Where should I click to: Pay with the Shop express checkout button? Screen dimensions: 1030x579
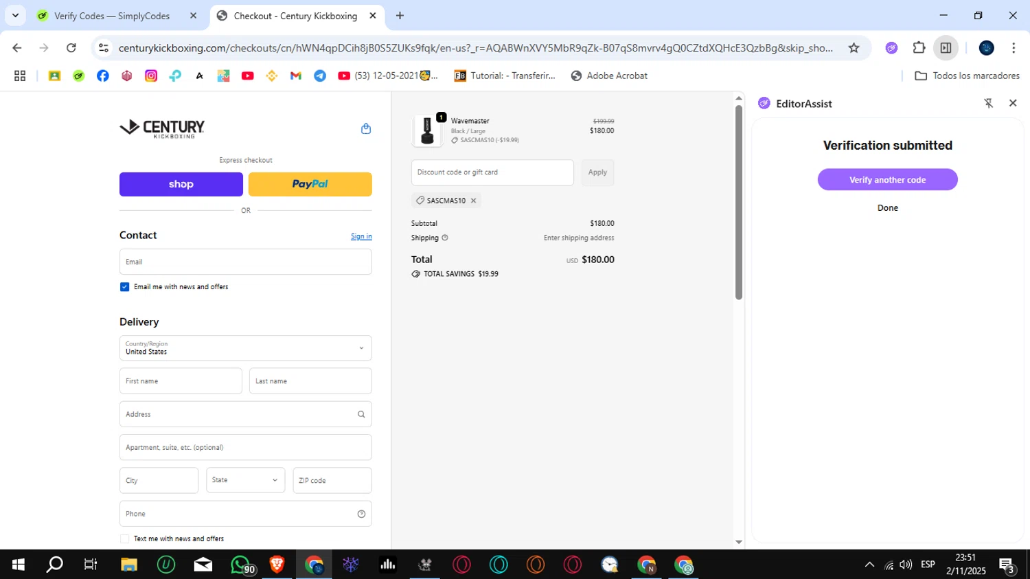point(181,184)
